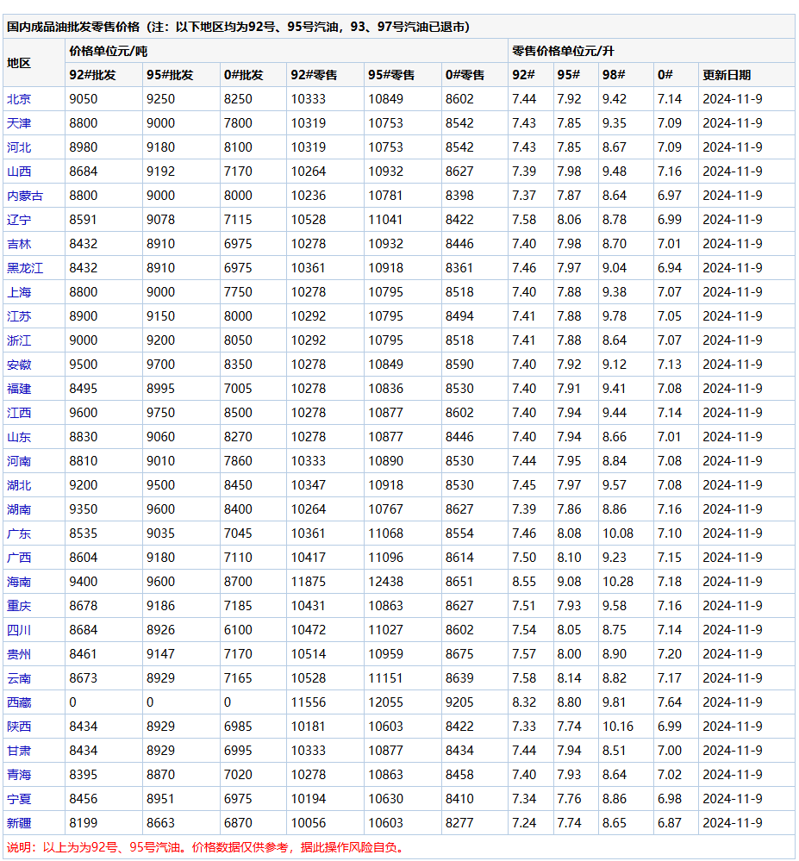The height and width of the screenshot is (861, 799).
Task: Open the 天津 region link
Action: (x=19, y=123)
